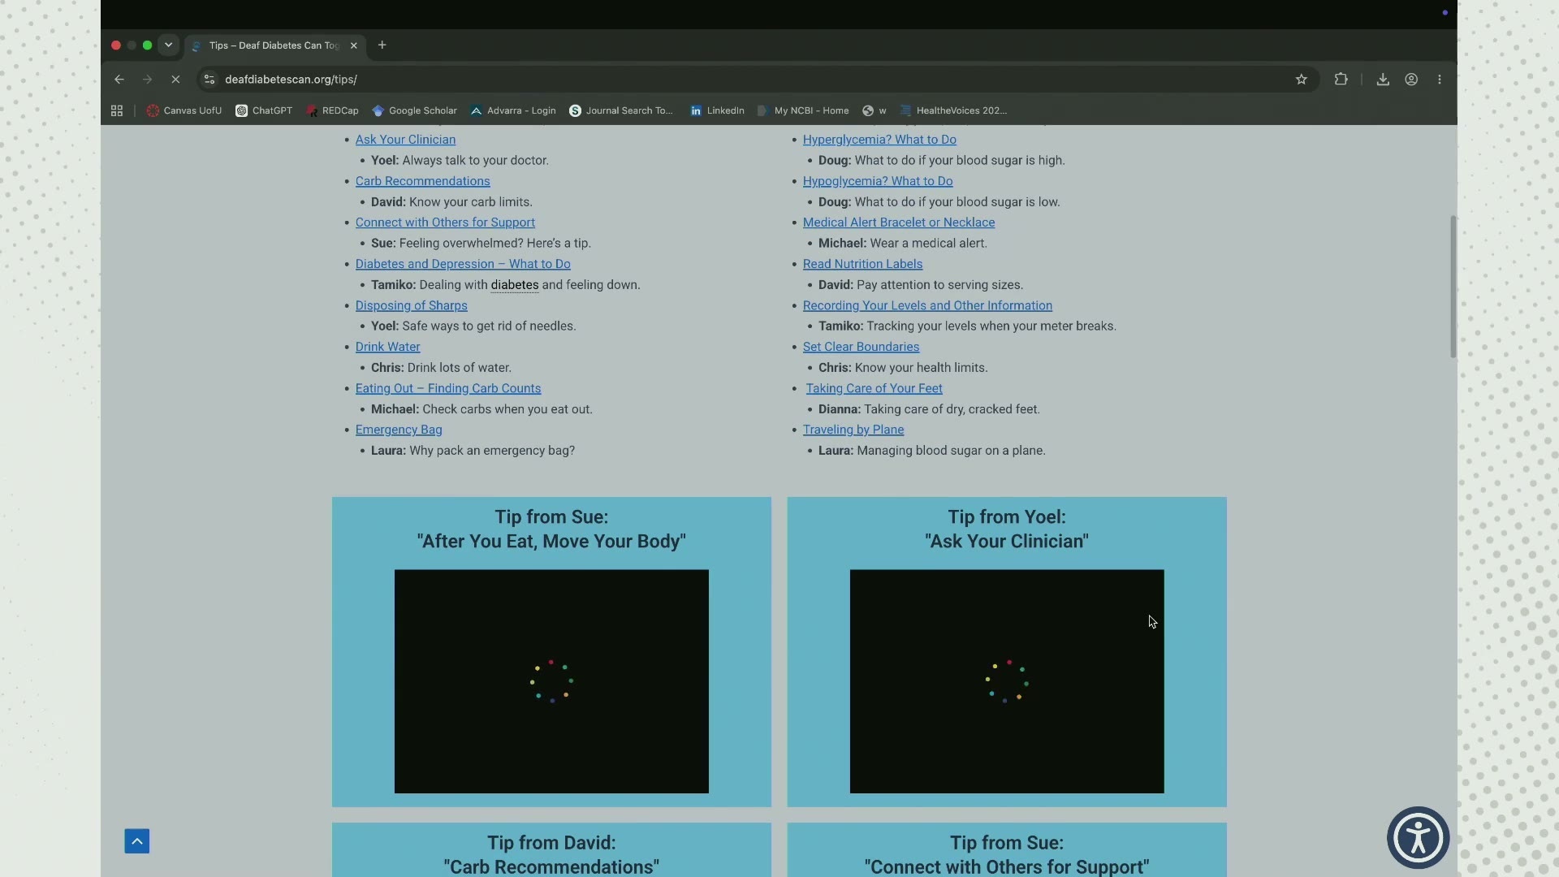
Task: Open a new tab with the plus button
Action: point(382,45)
